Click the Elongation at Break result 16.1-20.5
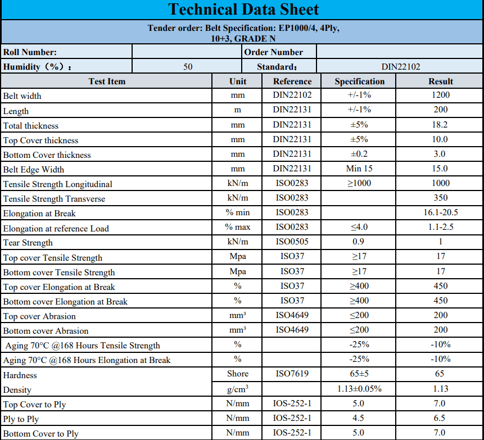484x440 pixels. (x=441, y=213)
